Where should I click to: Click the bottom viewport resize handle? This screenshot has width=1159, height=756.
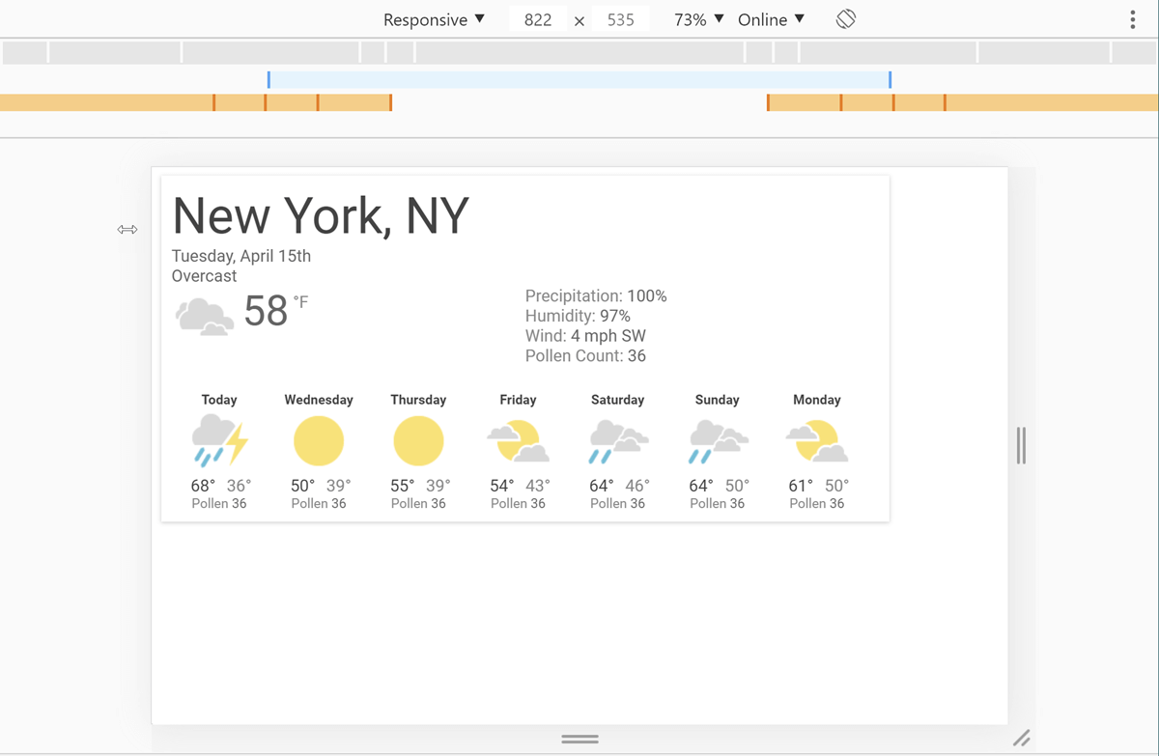pos(579,739)
